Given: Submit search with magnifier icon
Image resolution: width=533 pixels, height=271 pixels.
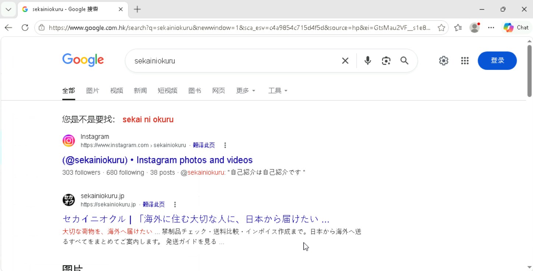Looking at the screenshot, I should pos(404,61).
